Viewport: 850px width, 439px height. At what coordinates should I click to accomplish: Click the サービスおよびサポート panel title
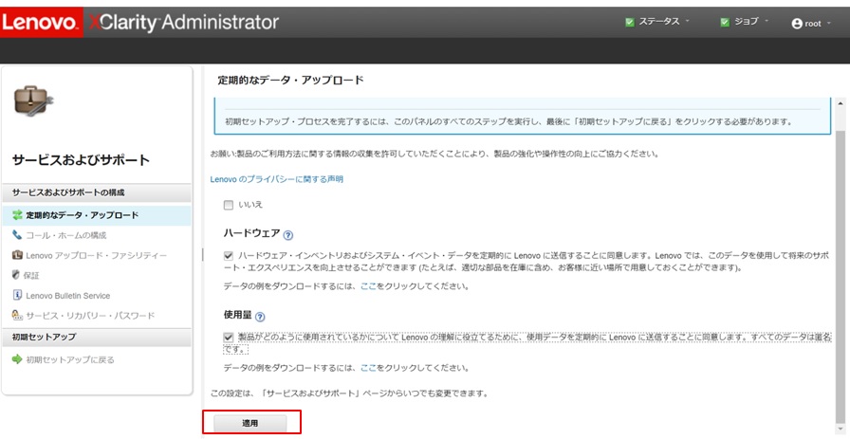[x=81, y=160]
